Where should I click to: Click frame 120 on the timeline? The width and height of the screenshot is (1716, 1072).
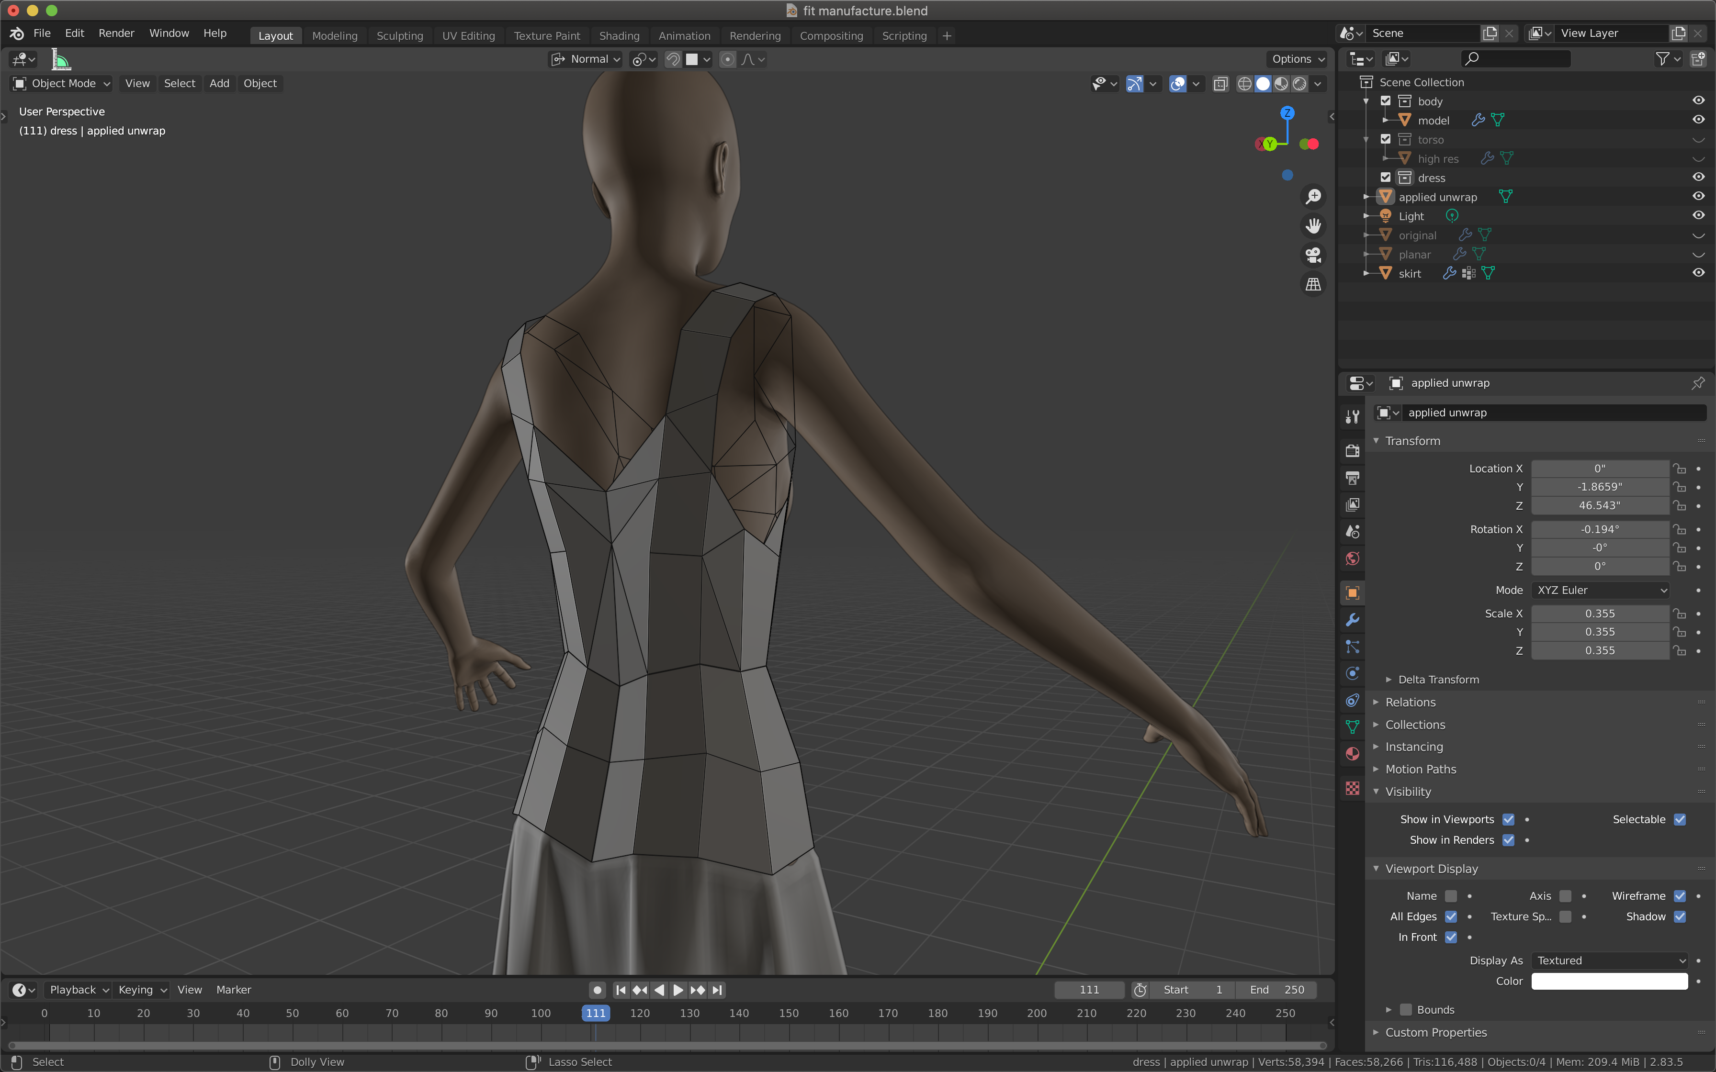(x=640, y=1013)
